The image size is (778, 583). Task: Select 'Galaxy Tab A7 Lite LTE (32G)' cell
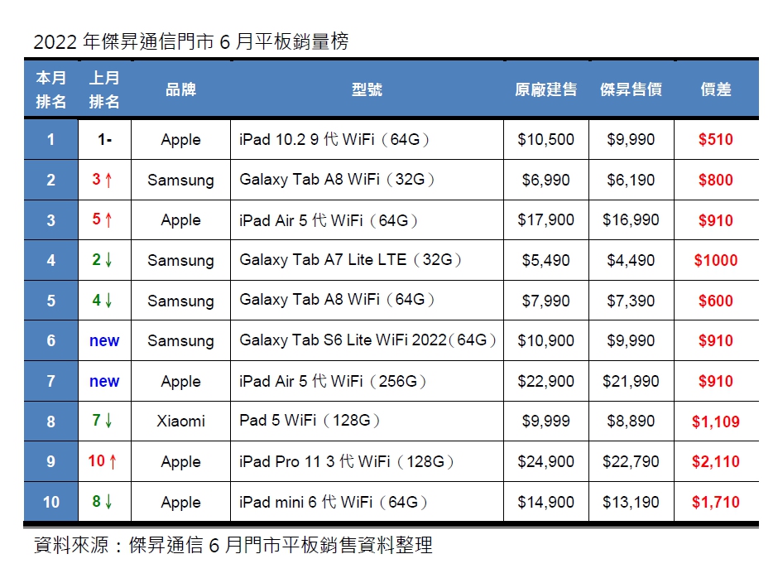(x=367, y=260)
